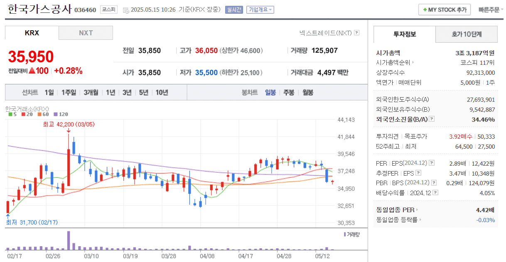Click the calendar icon before the date
The image size is (506, 262).
pyautogui.click(x=126, y=10)
